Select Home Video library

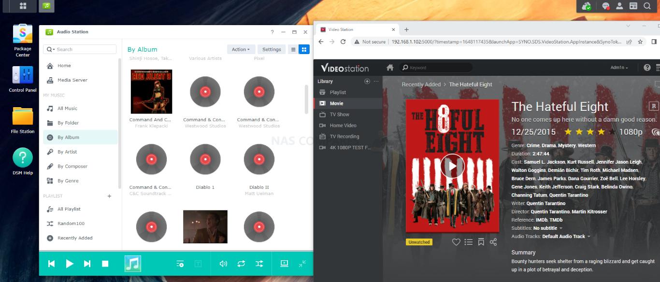[x=348, y=126]
